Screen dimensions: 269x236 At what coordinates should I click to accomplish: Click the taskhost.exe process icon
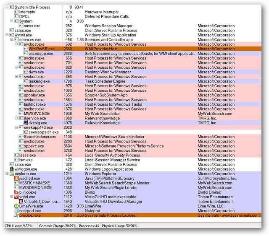[21, 104]
